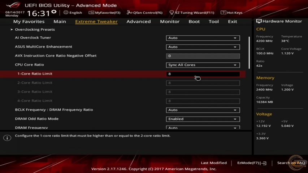Select the 1-Core Ratio Limit label
Viewport: 308px width, 173px height.
35,74
